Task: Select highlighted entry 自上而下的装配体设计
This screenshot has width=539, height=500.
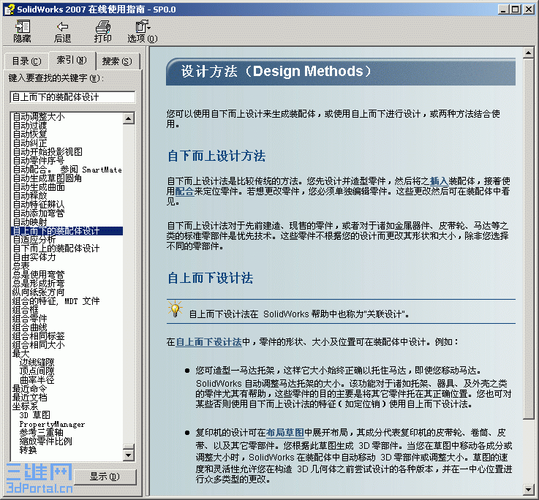Action: click(x=67, y=231)
